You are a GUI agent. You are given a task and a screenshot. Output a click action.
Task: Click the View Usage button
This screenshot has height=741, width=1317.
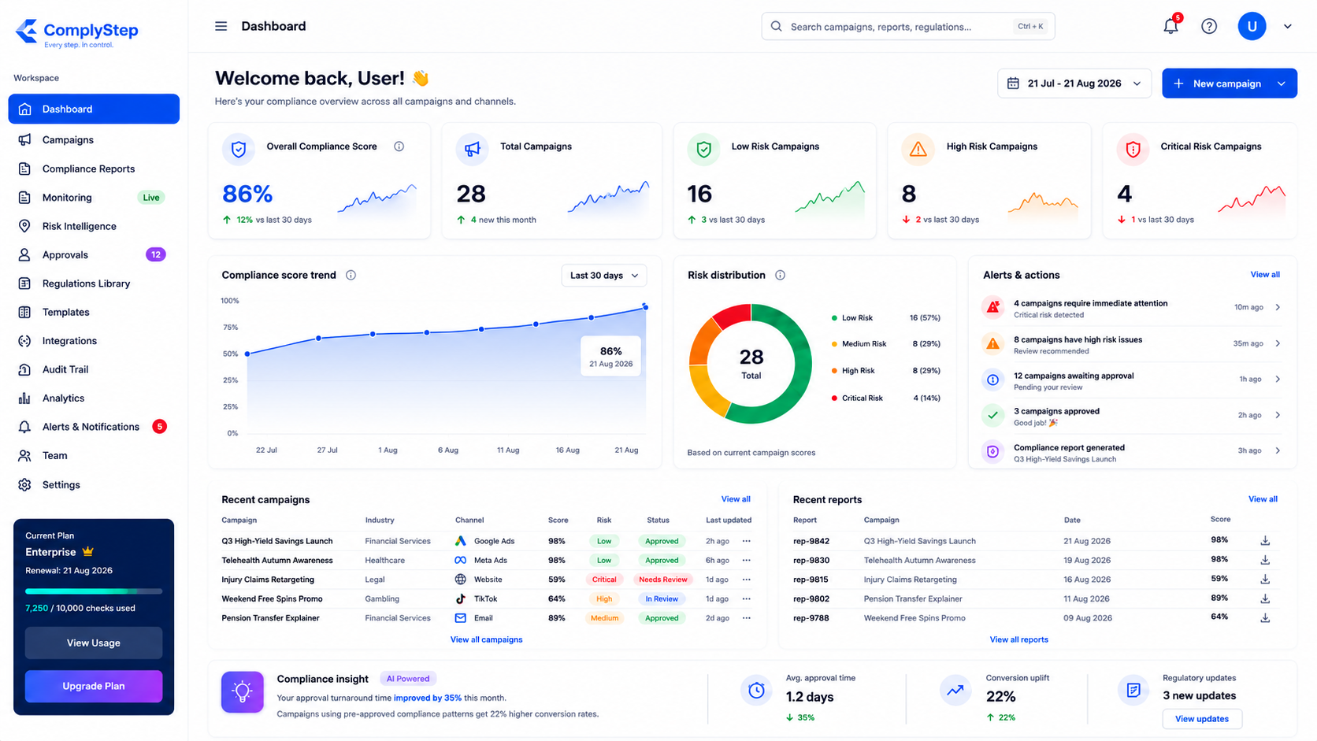click(94, 643)
